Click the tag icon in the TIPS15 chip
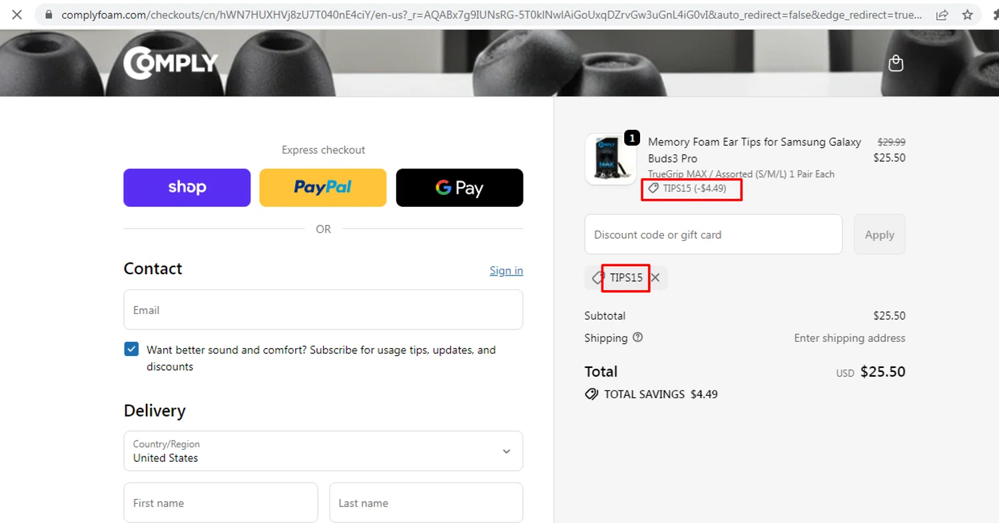Viewport: 999px width, 523px height. pyautogui.click(x=597, y=278)
